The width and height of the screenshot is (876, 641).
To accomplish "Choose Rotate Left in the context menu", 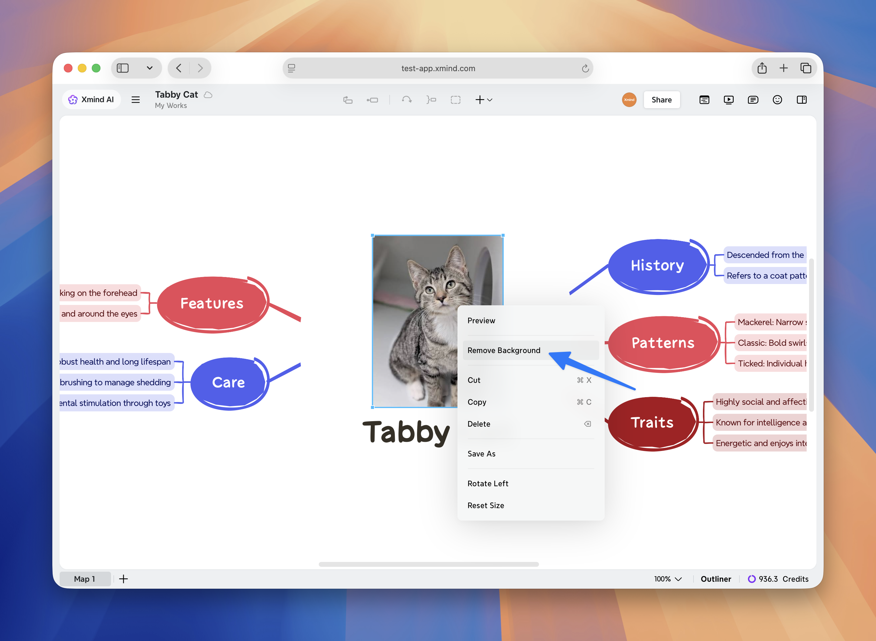I will point(530,483).
